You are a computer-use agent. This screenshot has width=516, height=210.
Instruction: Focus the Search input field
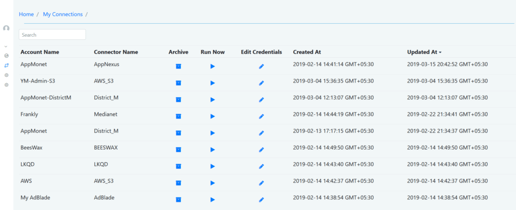click(x=52, y=35)
